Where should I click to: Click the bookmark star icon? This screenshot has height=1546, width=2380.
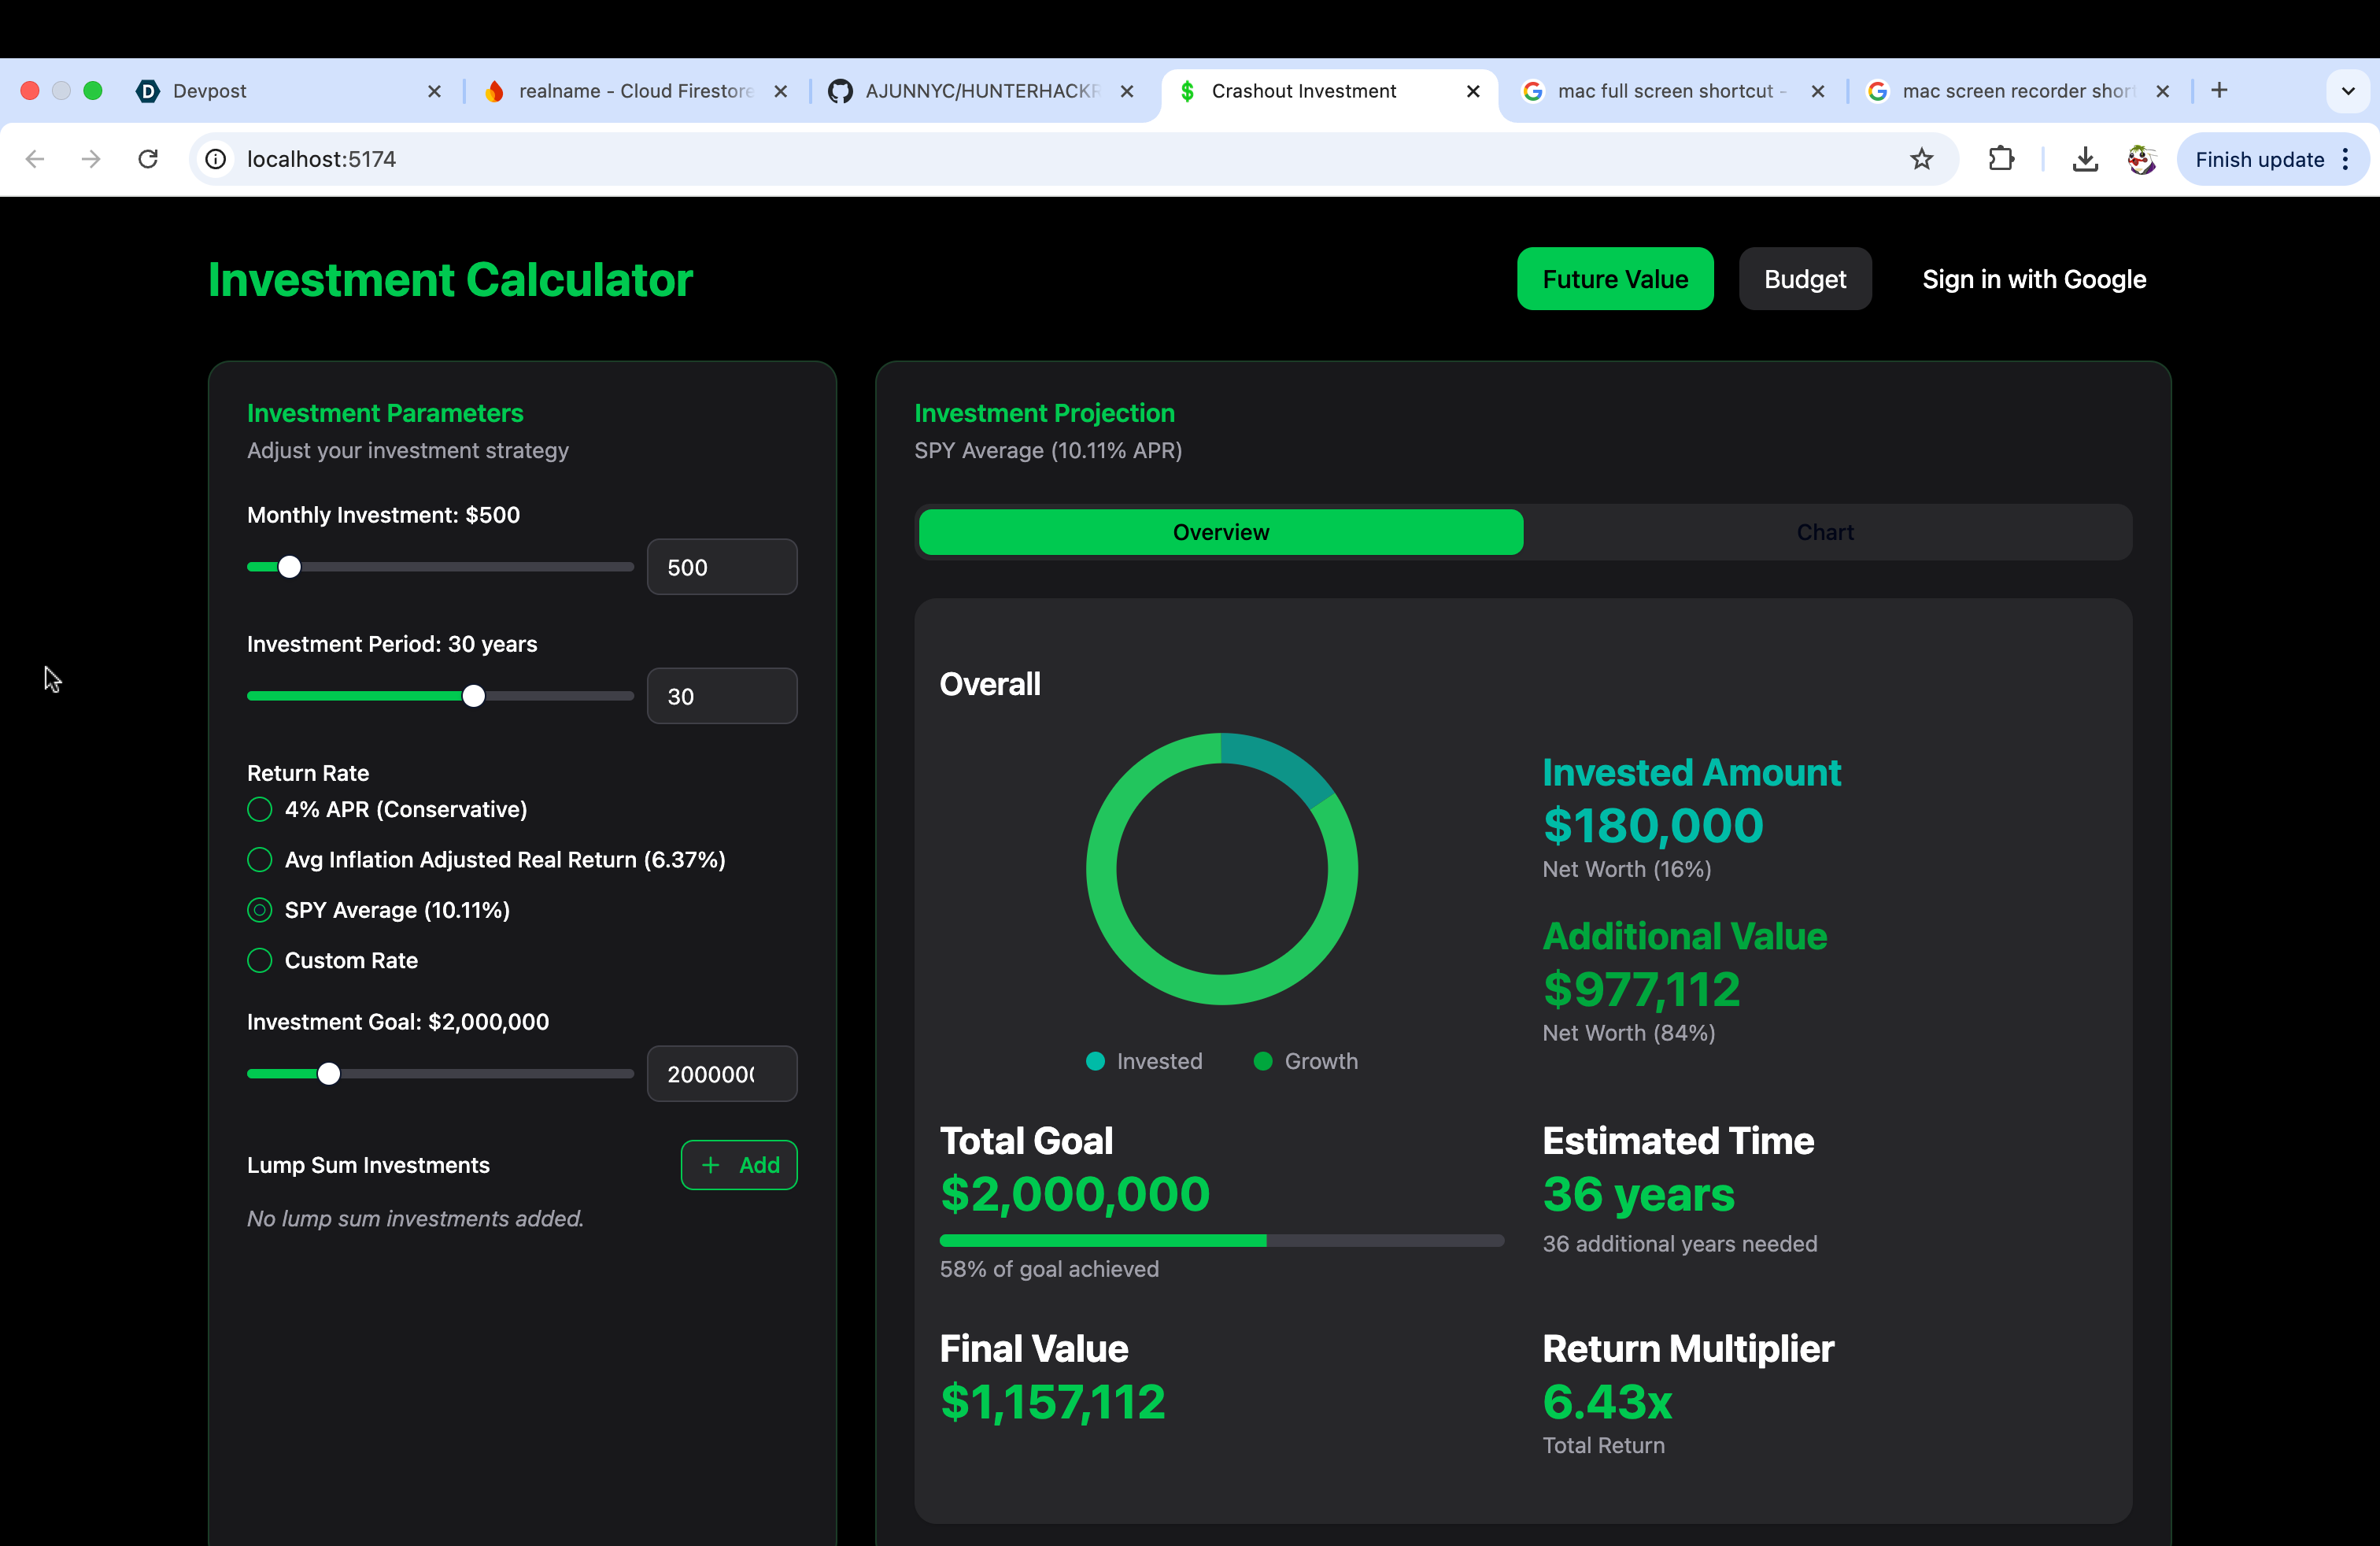[x=1921, y=159]
